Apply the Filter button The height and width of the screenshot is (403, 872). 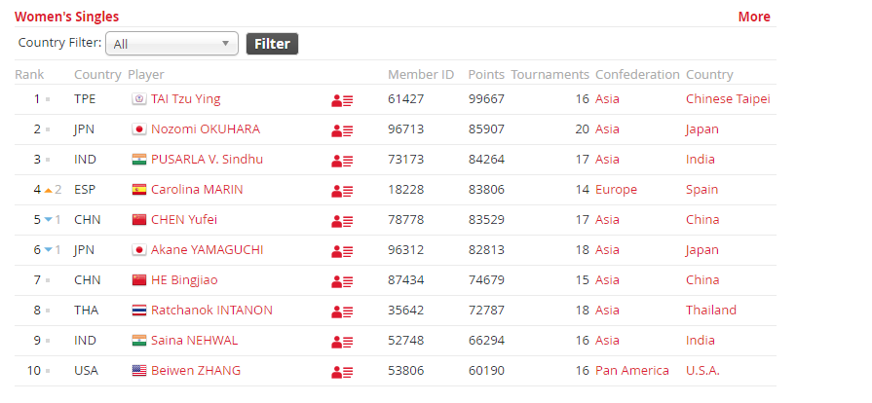(x=272, y=44)
